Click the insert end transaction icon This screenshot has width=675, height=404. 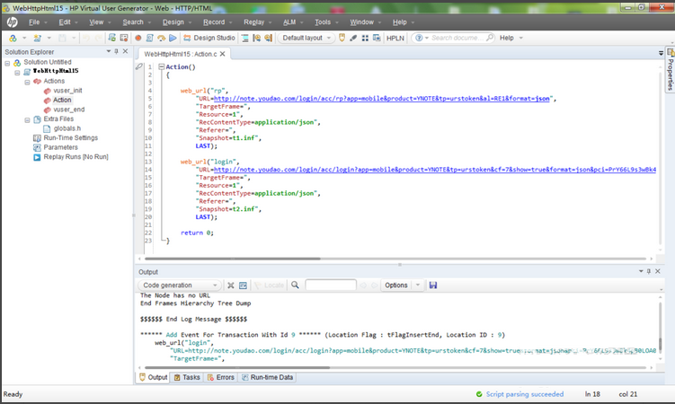268,38
